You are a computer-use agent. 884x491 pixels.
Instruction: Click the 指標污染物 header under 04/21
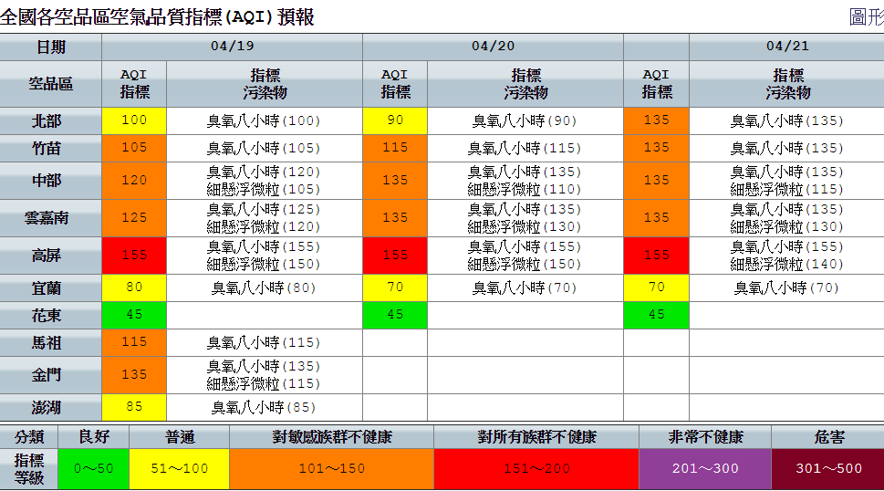click(787, 84)
